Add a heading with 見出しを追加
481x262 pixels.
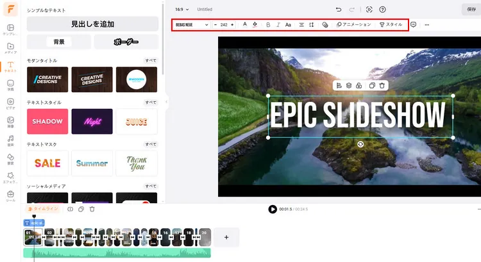click(x=92, y=24)
